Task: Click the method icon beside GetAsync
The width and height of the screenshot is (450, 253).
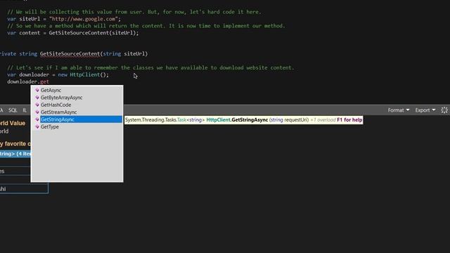Action: click(37, 90)
